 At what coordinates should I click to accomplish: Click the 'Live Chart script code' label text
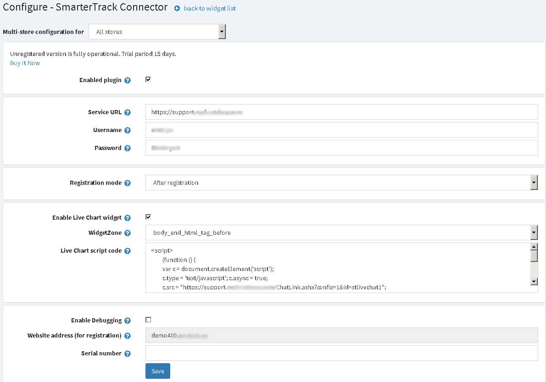pos(91,251)
